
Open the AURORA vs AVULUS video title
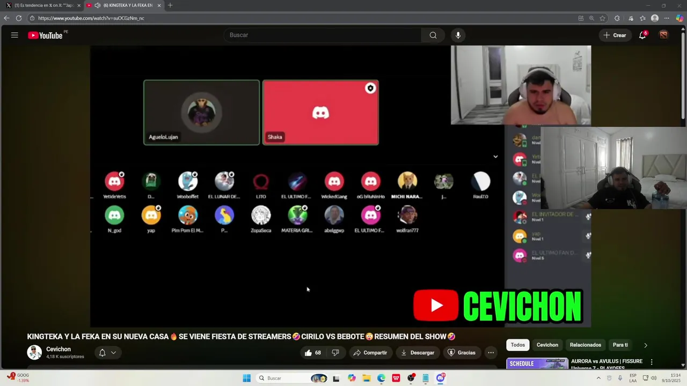[606, 364]
